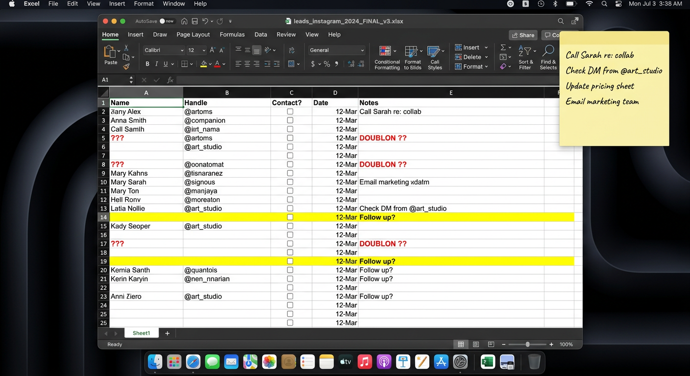Click the Home icon in title bar
This screenshot has width=690, height=376.
[184, 22]
